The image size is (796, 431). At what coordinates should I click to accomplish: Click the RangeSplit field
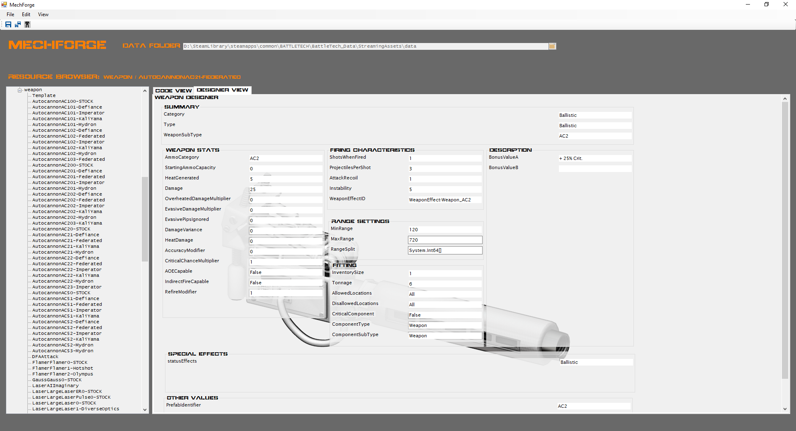[445, 250]
